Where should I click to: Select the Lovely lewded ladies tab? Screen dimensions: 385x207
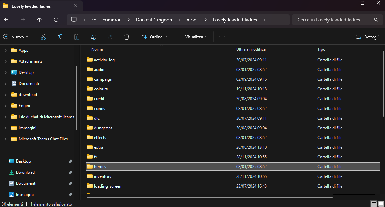[x=41, y=6]
